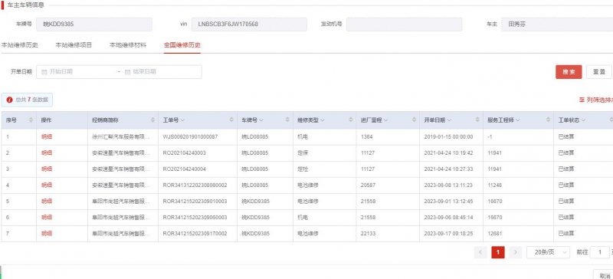Open the 列筛选 column filter icon

click(x=582, y=100)
